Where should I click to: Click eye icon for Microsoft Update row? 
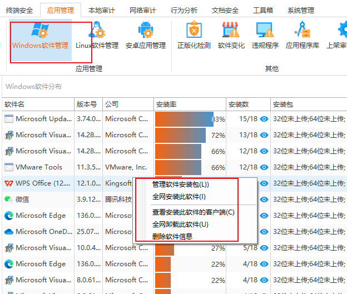pos(264,119)
